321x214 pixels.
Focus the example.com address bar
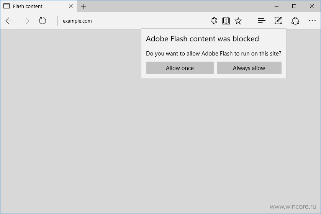131,21
